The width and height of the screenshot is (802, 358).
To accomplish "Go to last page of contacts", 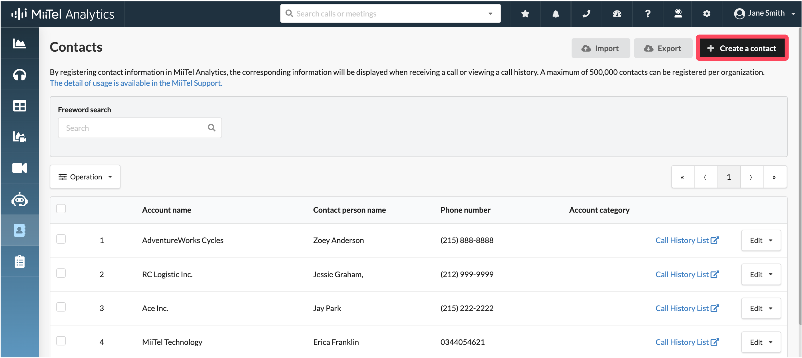I will click(x=774, y=177).
